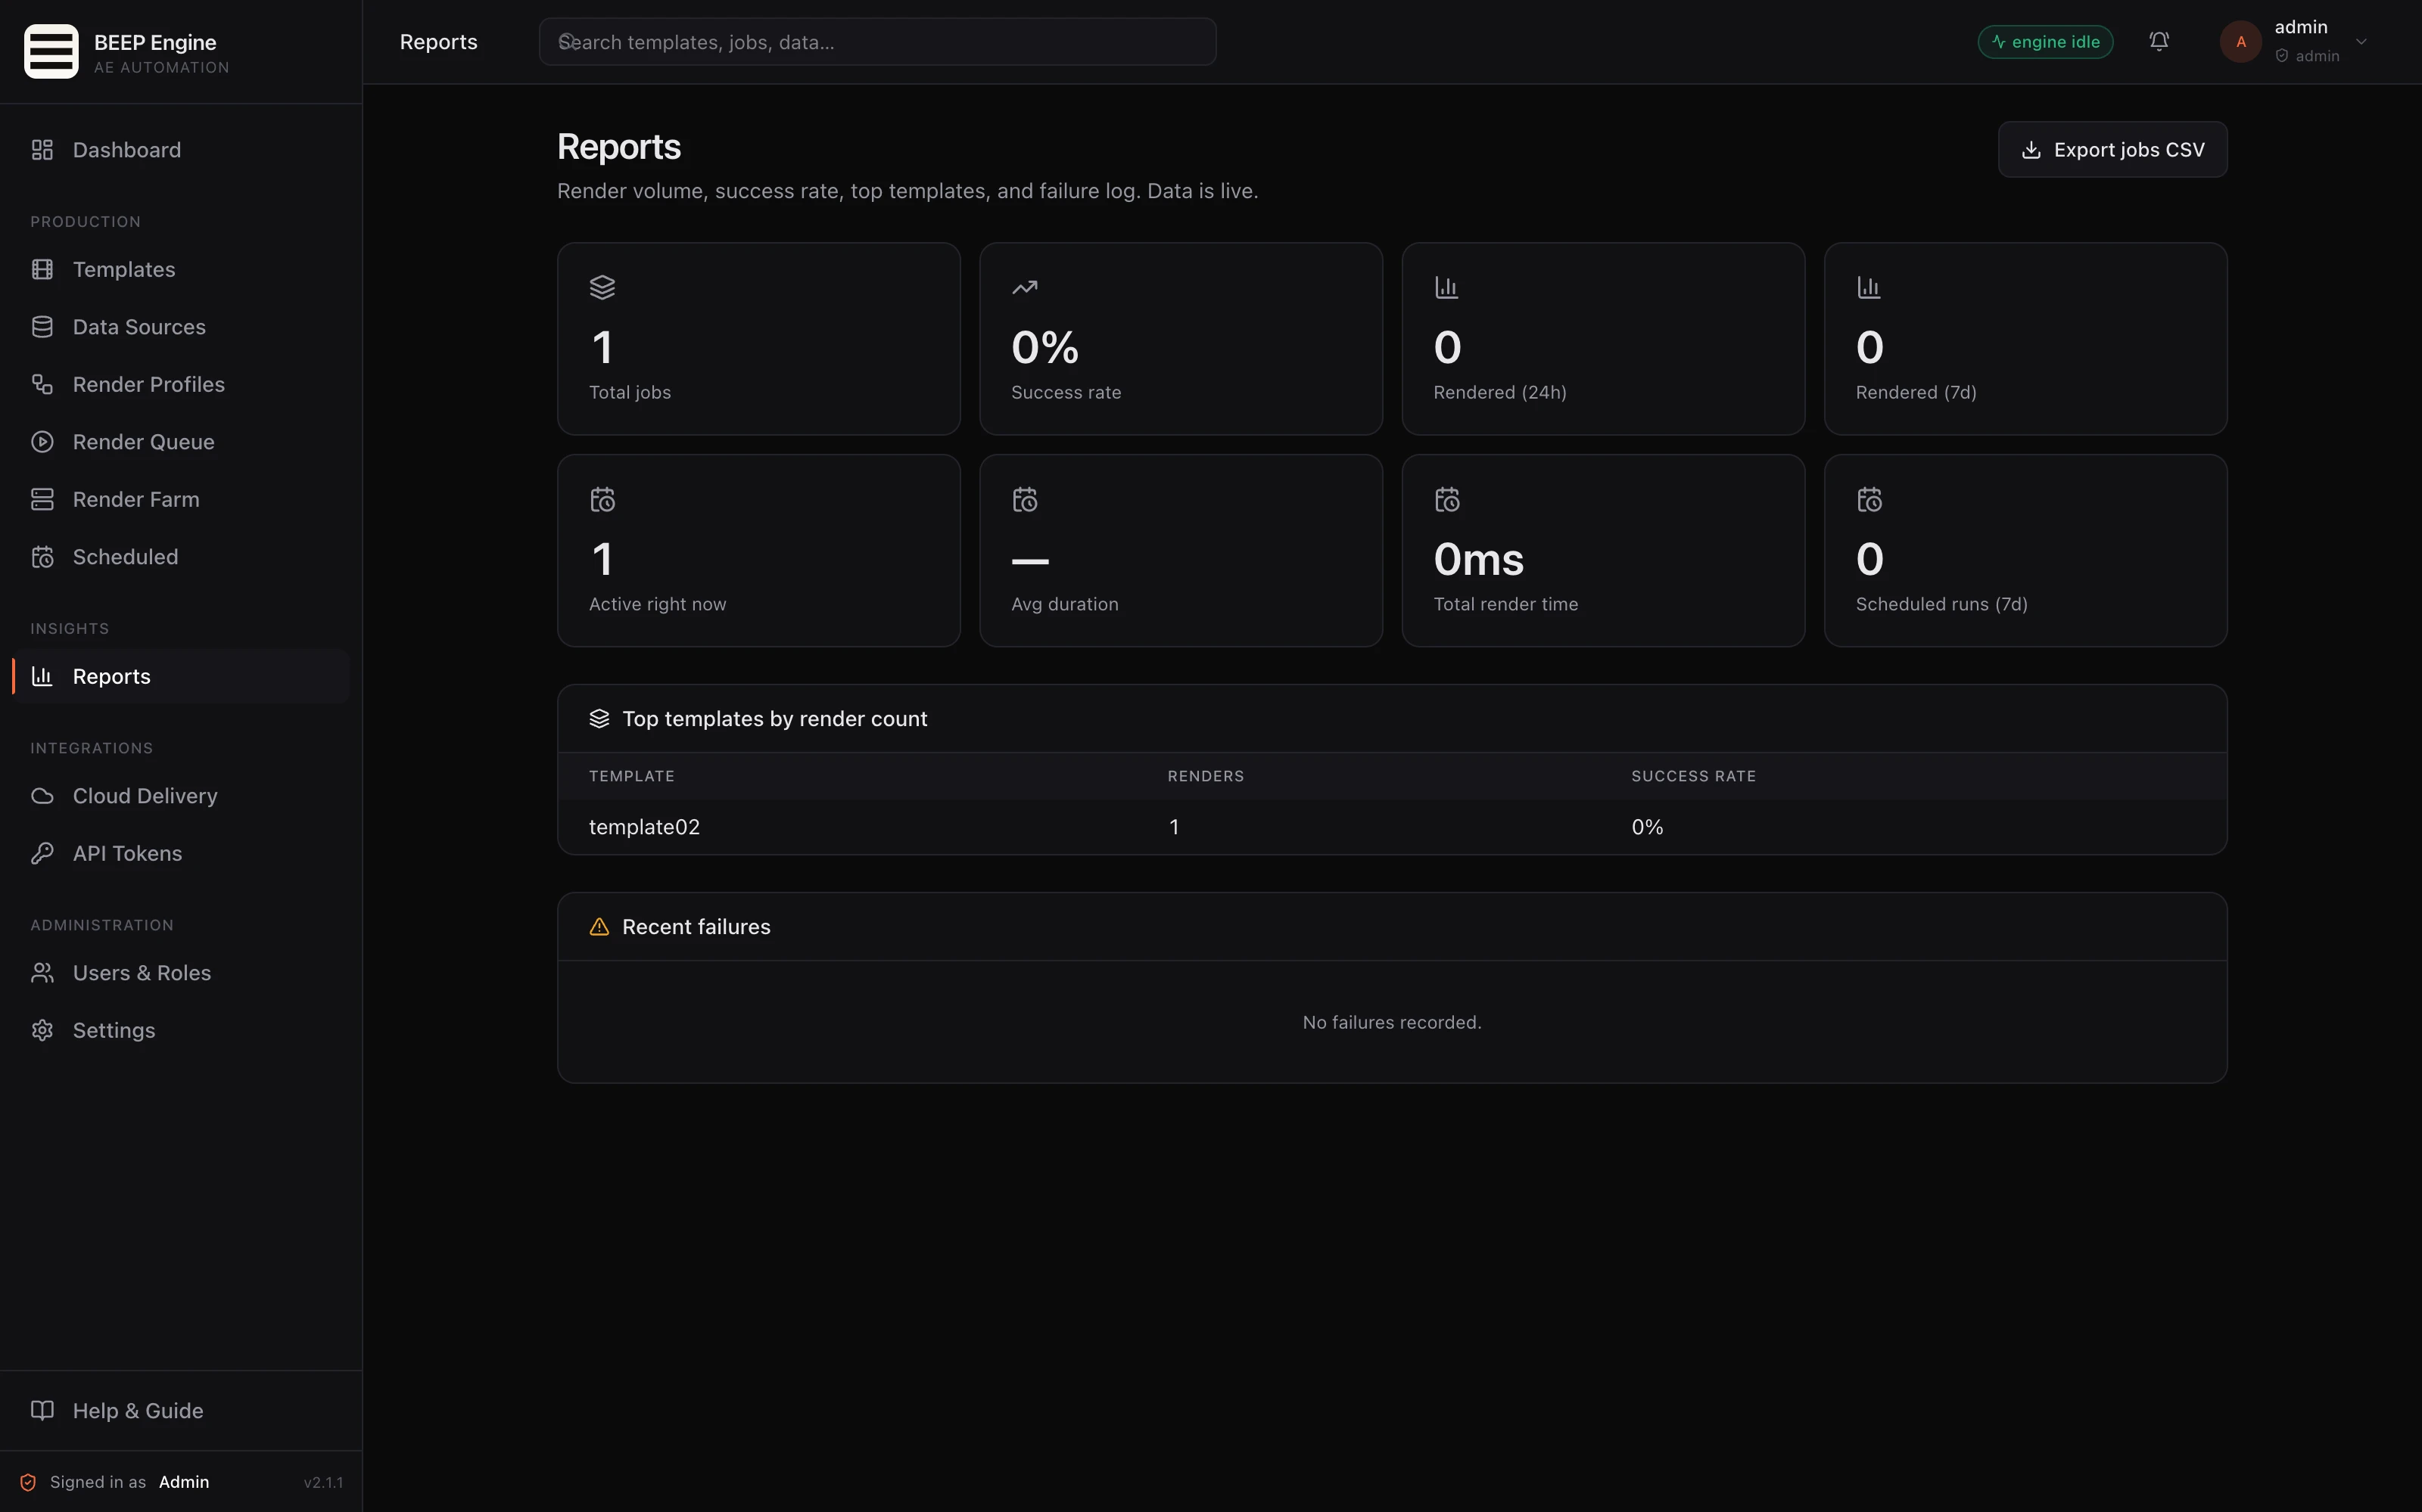Click the chart icon on Rendered (7d) card
The image size is (2422, 1512).
point(1869,287)
